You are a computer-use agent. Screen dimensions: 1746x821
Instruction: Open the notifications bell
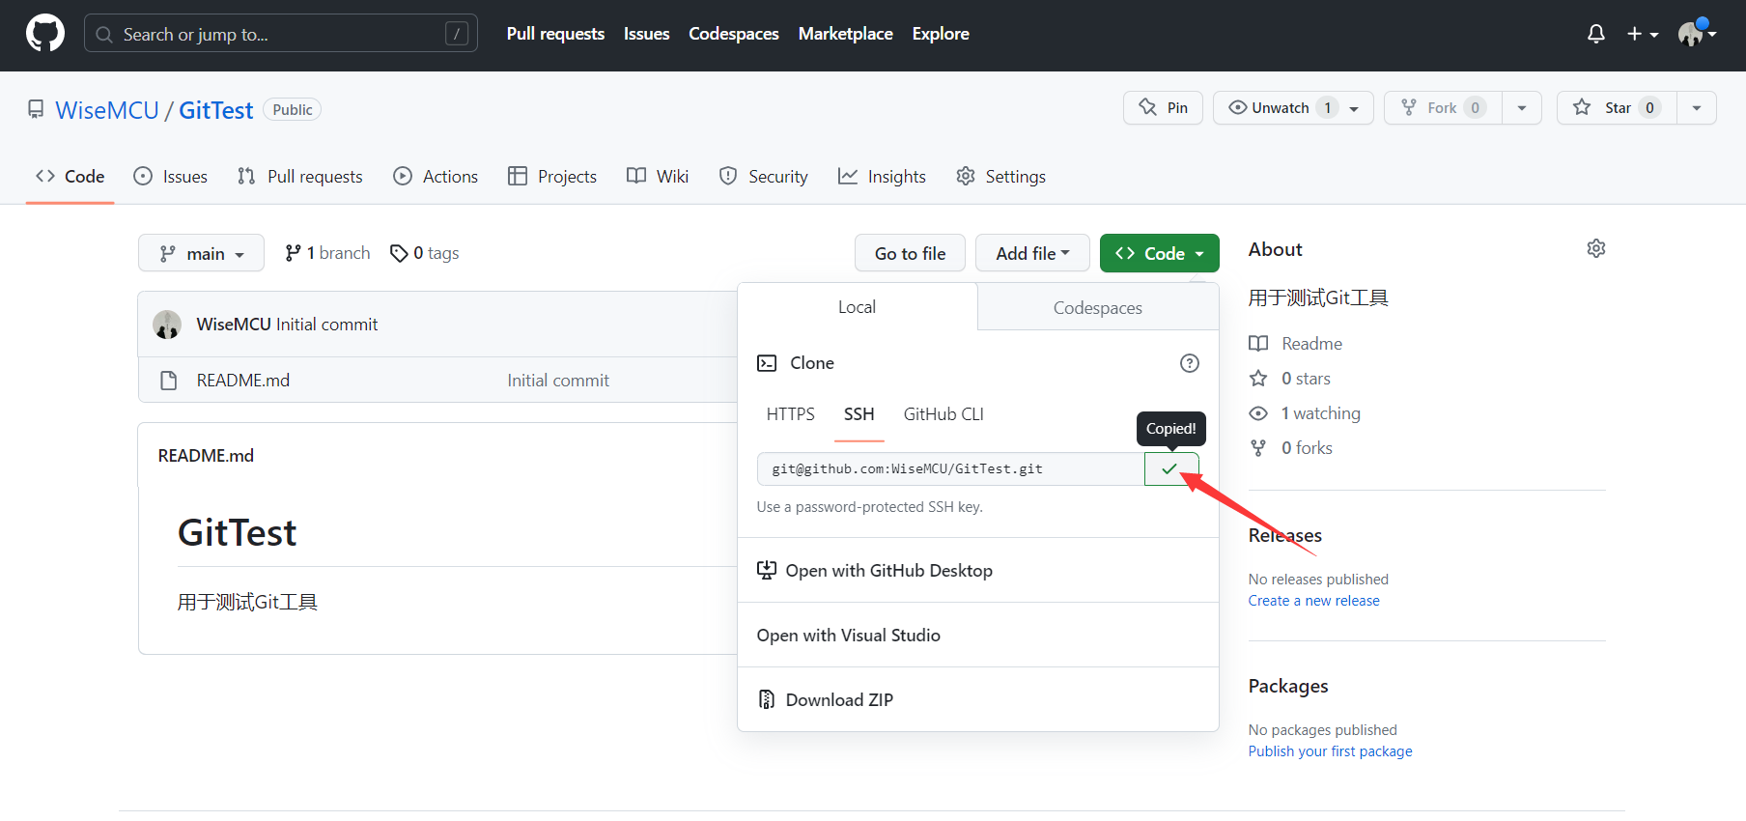(1595, 34)
